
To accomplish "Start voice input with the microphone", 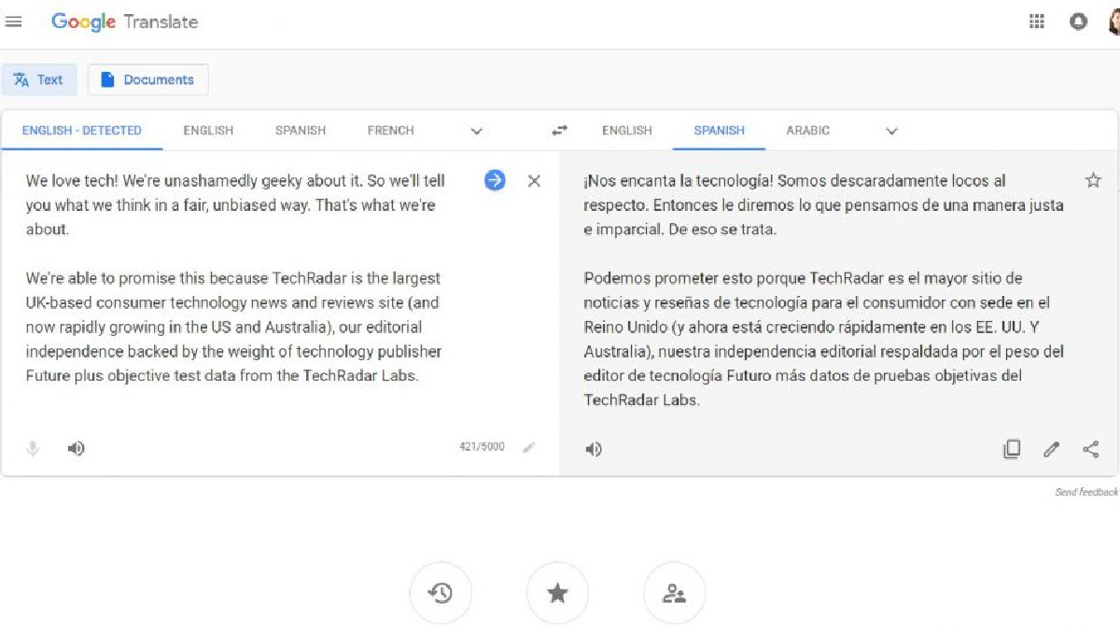I will [x=34, y=448].
